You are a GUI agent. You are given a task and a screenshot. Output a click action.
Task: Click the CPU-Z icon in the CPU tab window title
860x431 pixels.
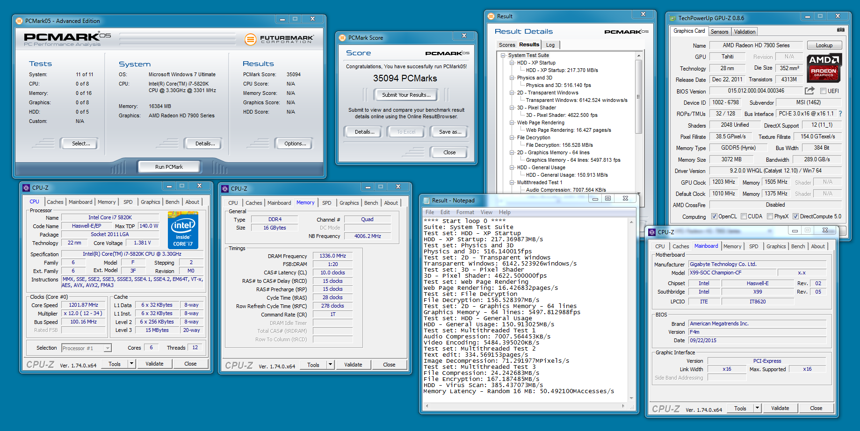pyautogui.click(x=26, y=188)
